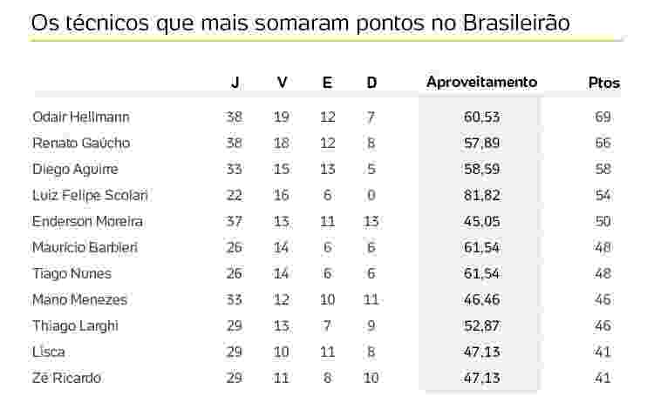Image resolution: width=654 pixels, height=409 pixels.
Task: Click the Luiz Felipe Scolari name
Action: 90,195
